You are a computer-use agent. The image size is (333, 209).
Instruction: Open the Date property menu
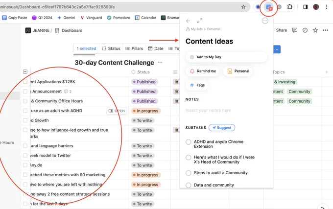[x=156, y=48]
